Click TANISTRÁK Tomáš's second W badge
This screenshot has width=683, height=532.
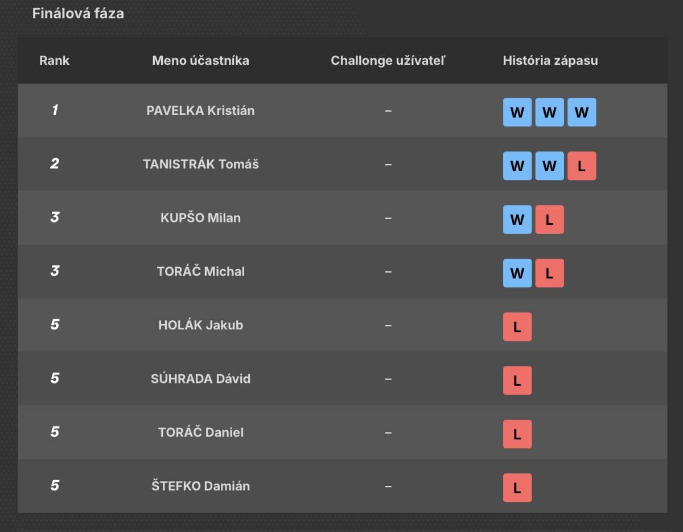[x=549, y=166]
